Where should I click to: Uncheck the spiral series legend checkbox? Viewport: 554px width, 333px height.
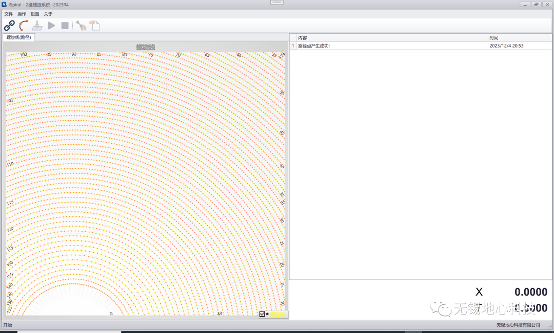(262, 314)
